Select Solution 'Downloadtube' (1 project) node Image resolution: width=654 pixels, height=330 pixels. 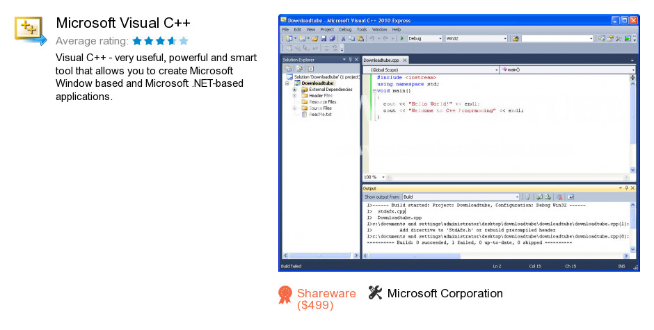326,77
